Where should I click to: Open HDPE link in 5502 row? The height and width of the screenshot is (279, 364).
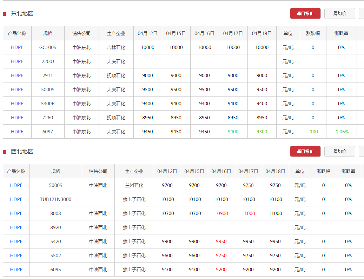(x=16, y=255)
